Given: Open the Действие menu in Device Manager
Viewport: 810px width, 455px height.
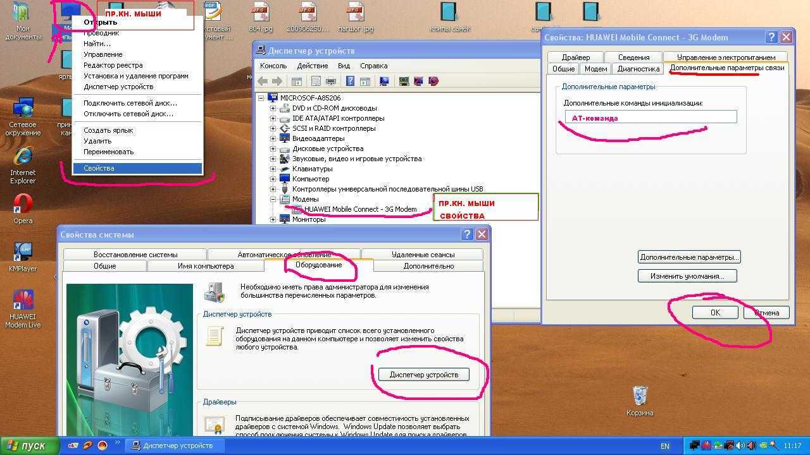Looking at the screenshot, I should (313, 66).
